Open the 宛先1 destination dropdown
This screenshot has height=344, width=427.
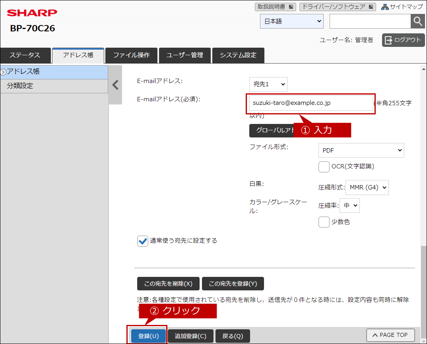click(x=268, y=84)
